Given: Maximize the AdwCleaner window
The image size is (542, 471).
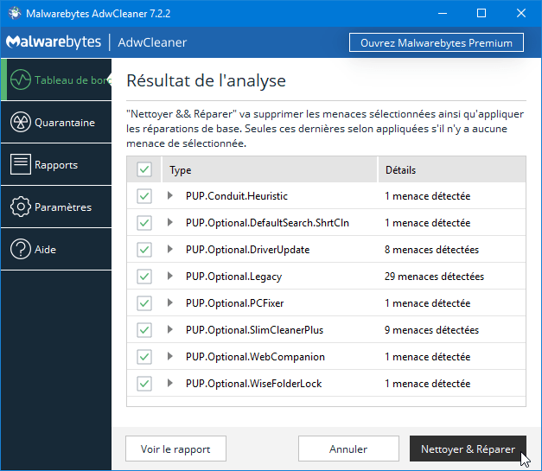Looking at the screenshot, I should 481,13.
